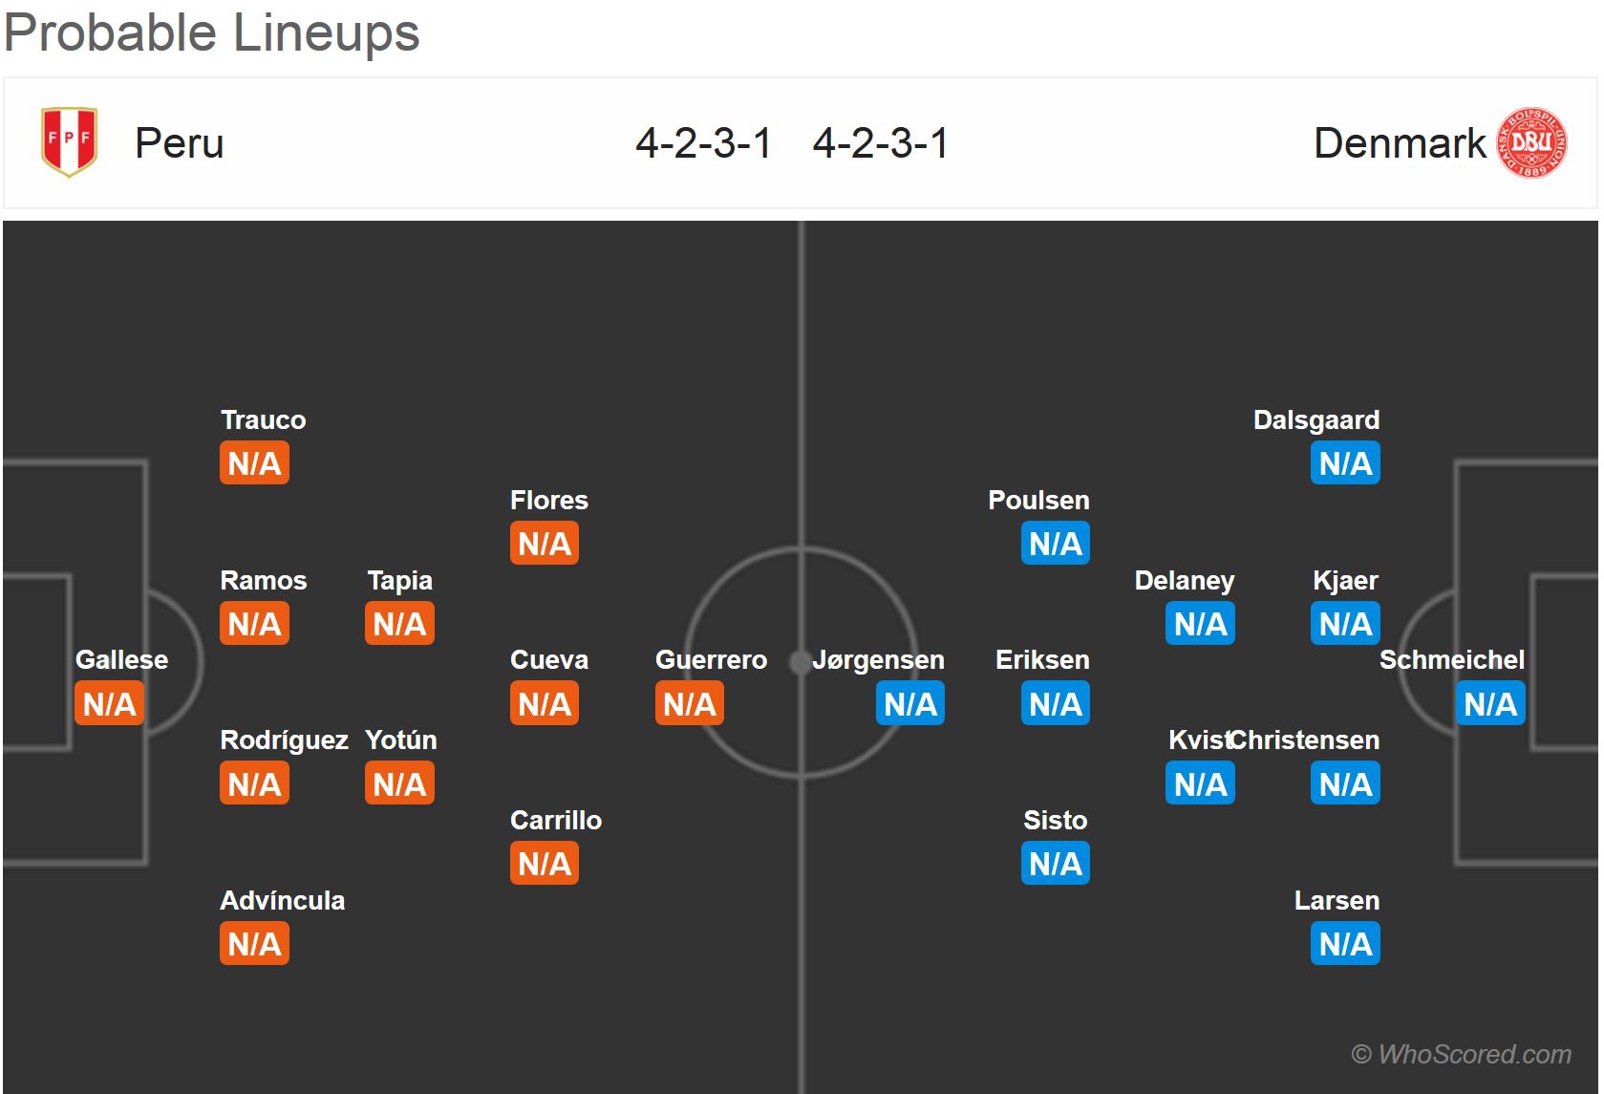Viewport: 1604px width, 1094px height.
Task: Select the player name Advíncula
Action: [x=283, y=901]
